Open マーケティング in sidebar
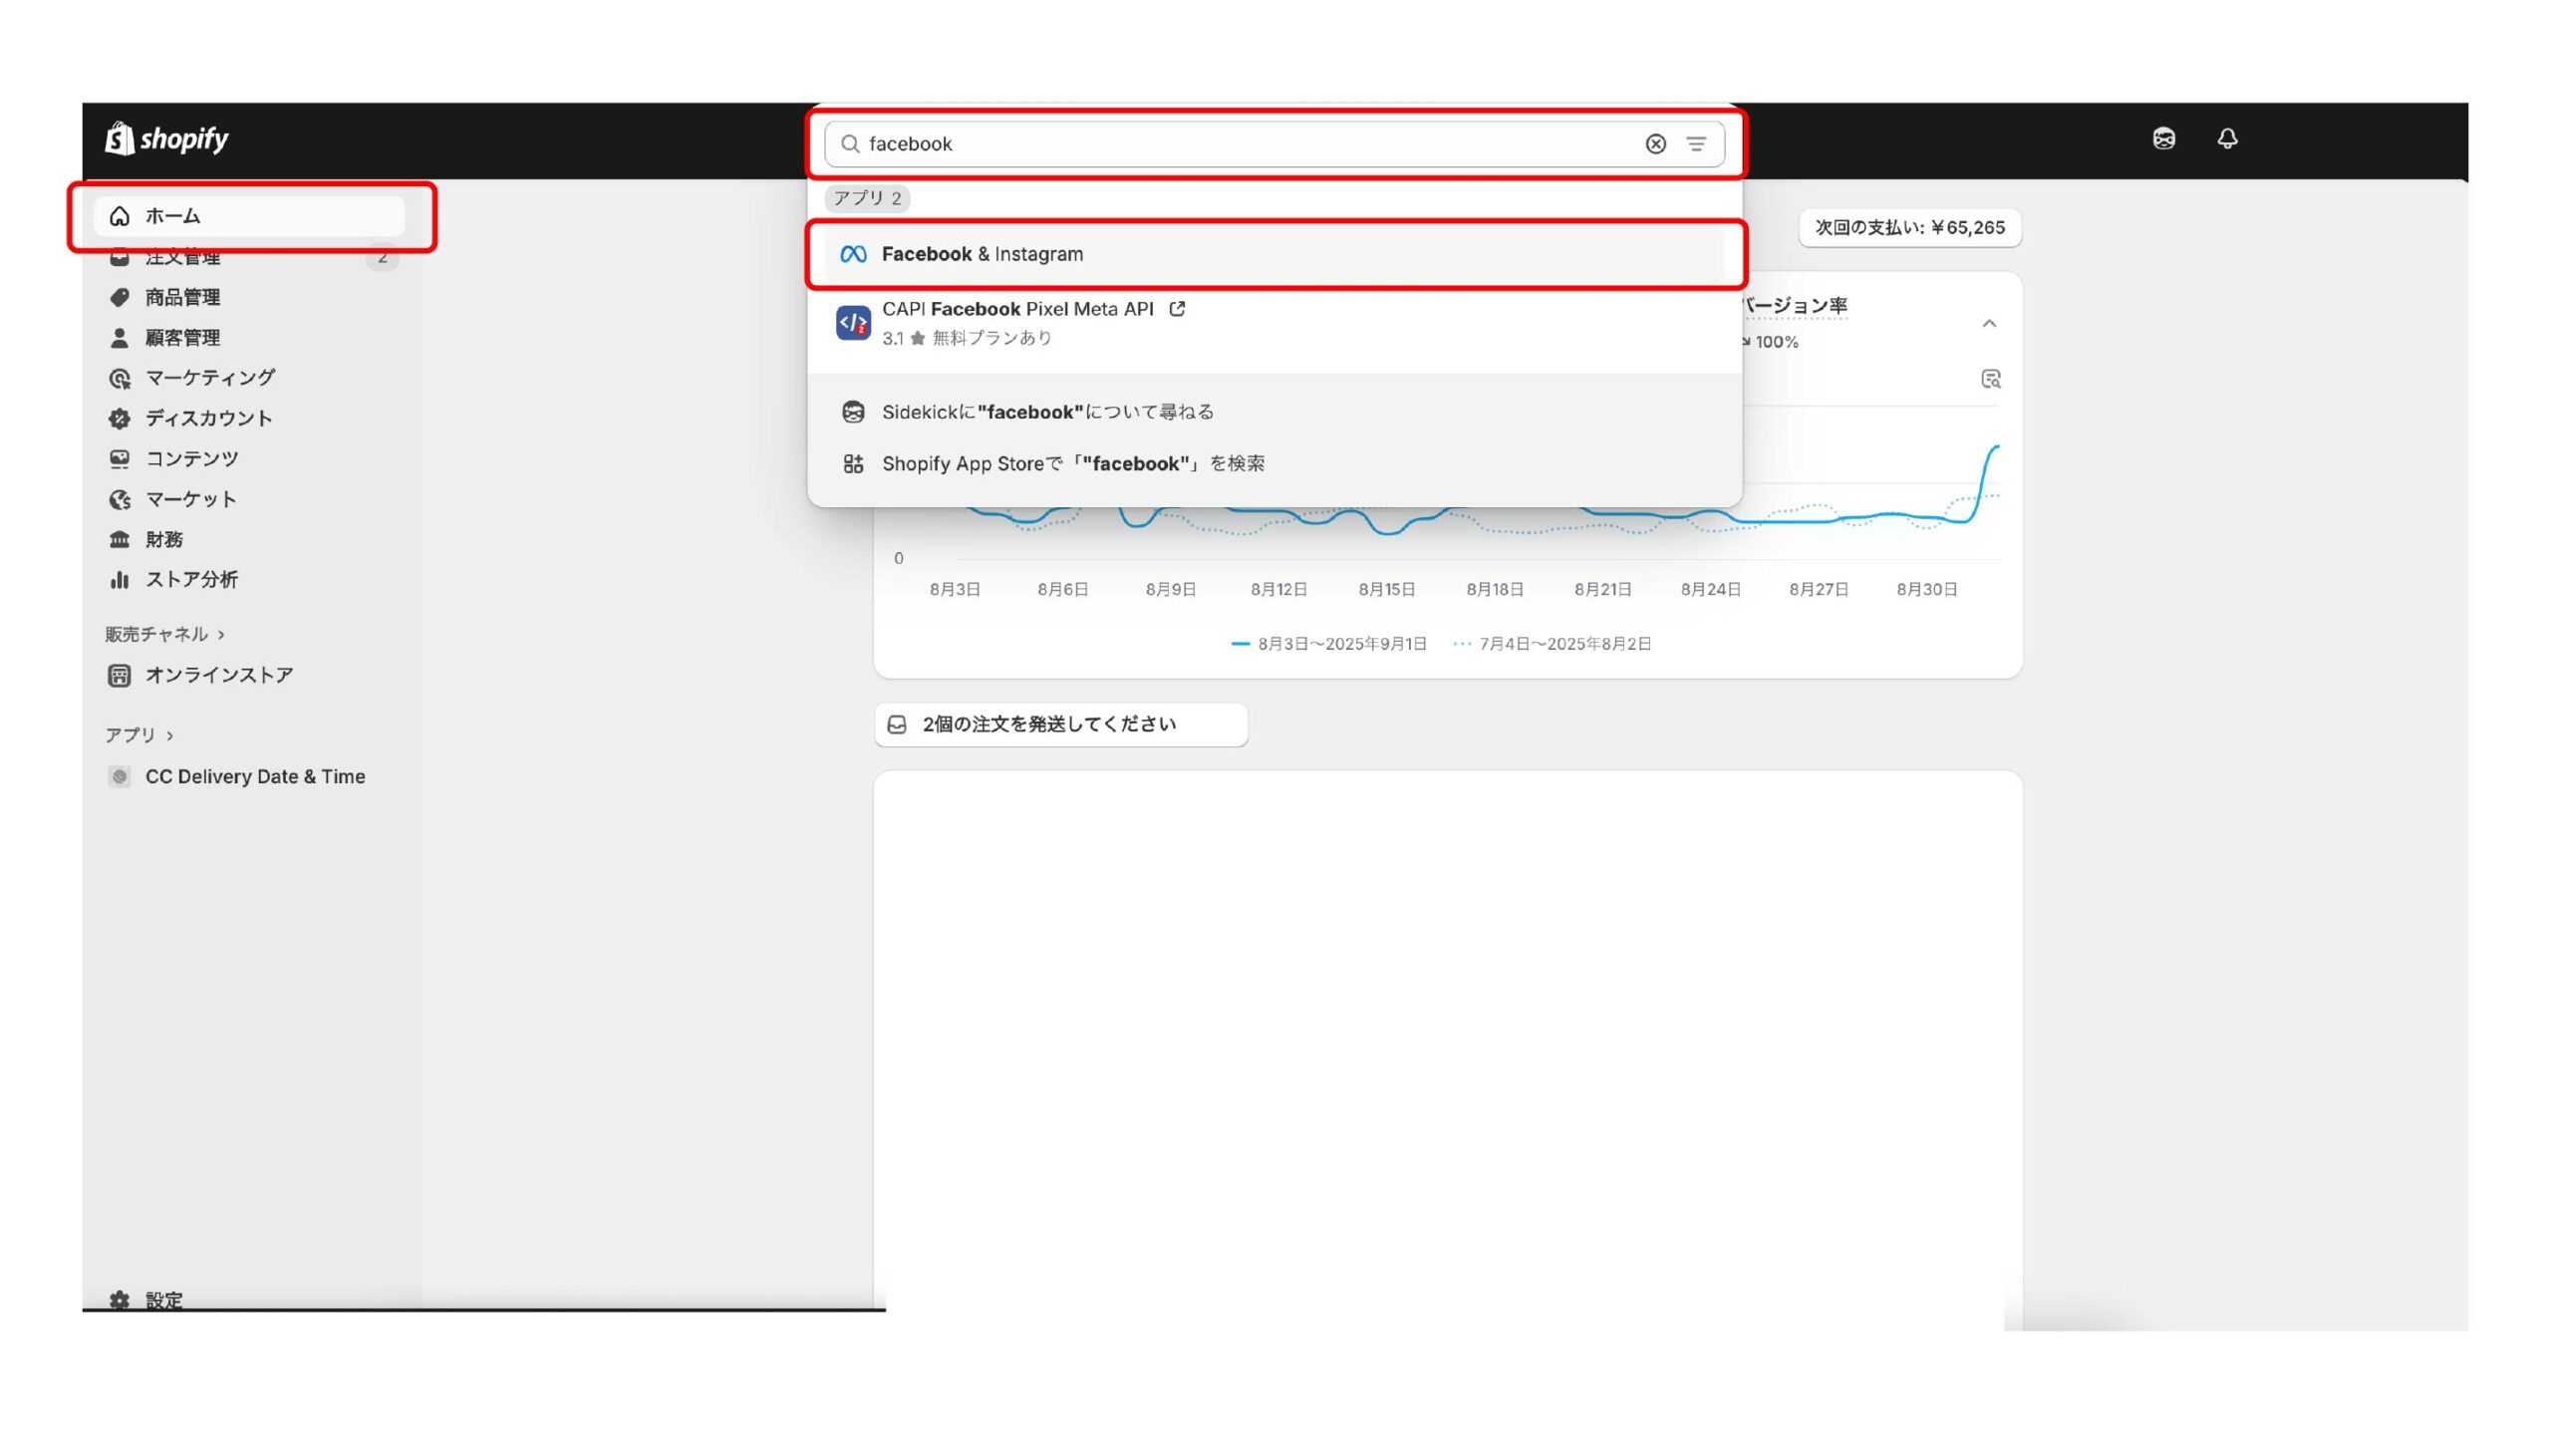The image size is (2551, 1434). click(x=249, y=378)
